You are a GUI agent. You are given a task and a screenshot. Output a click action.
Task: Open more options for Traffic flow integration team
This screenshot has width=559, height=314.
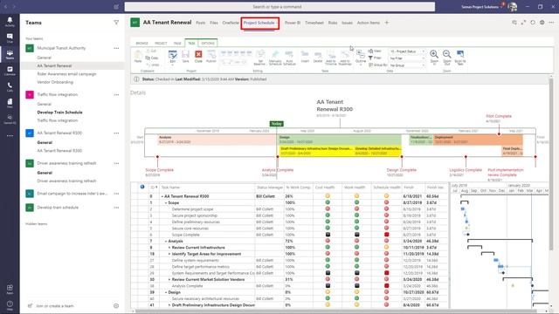[x=116, y=95]
